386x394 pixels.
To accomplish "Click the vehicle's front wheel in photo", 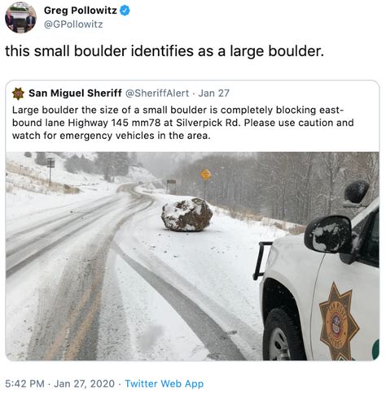I will click(x=283, y=336).
